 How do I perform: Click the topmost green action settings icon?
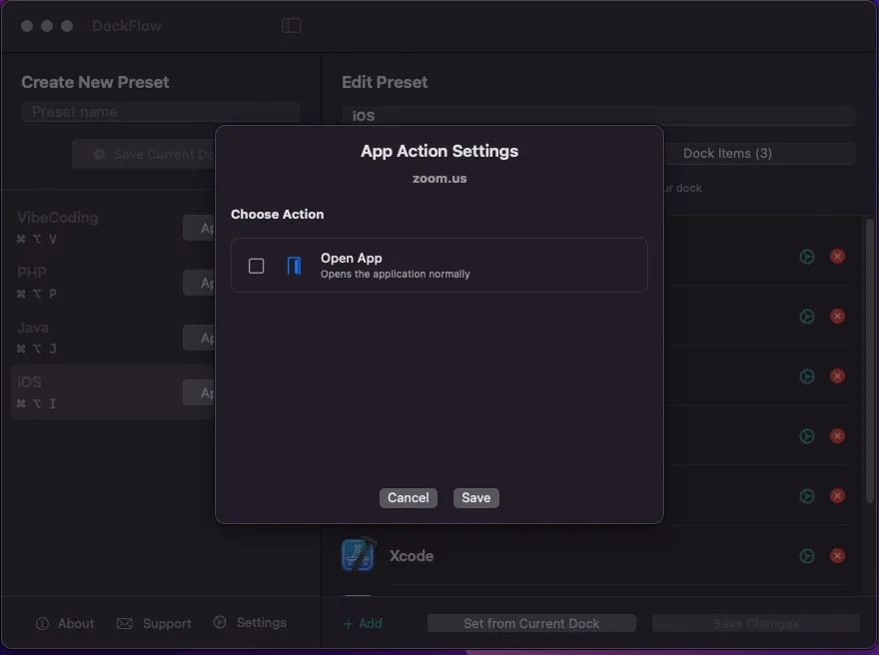807,256
